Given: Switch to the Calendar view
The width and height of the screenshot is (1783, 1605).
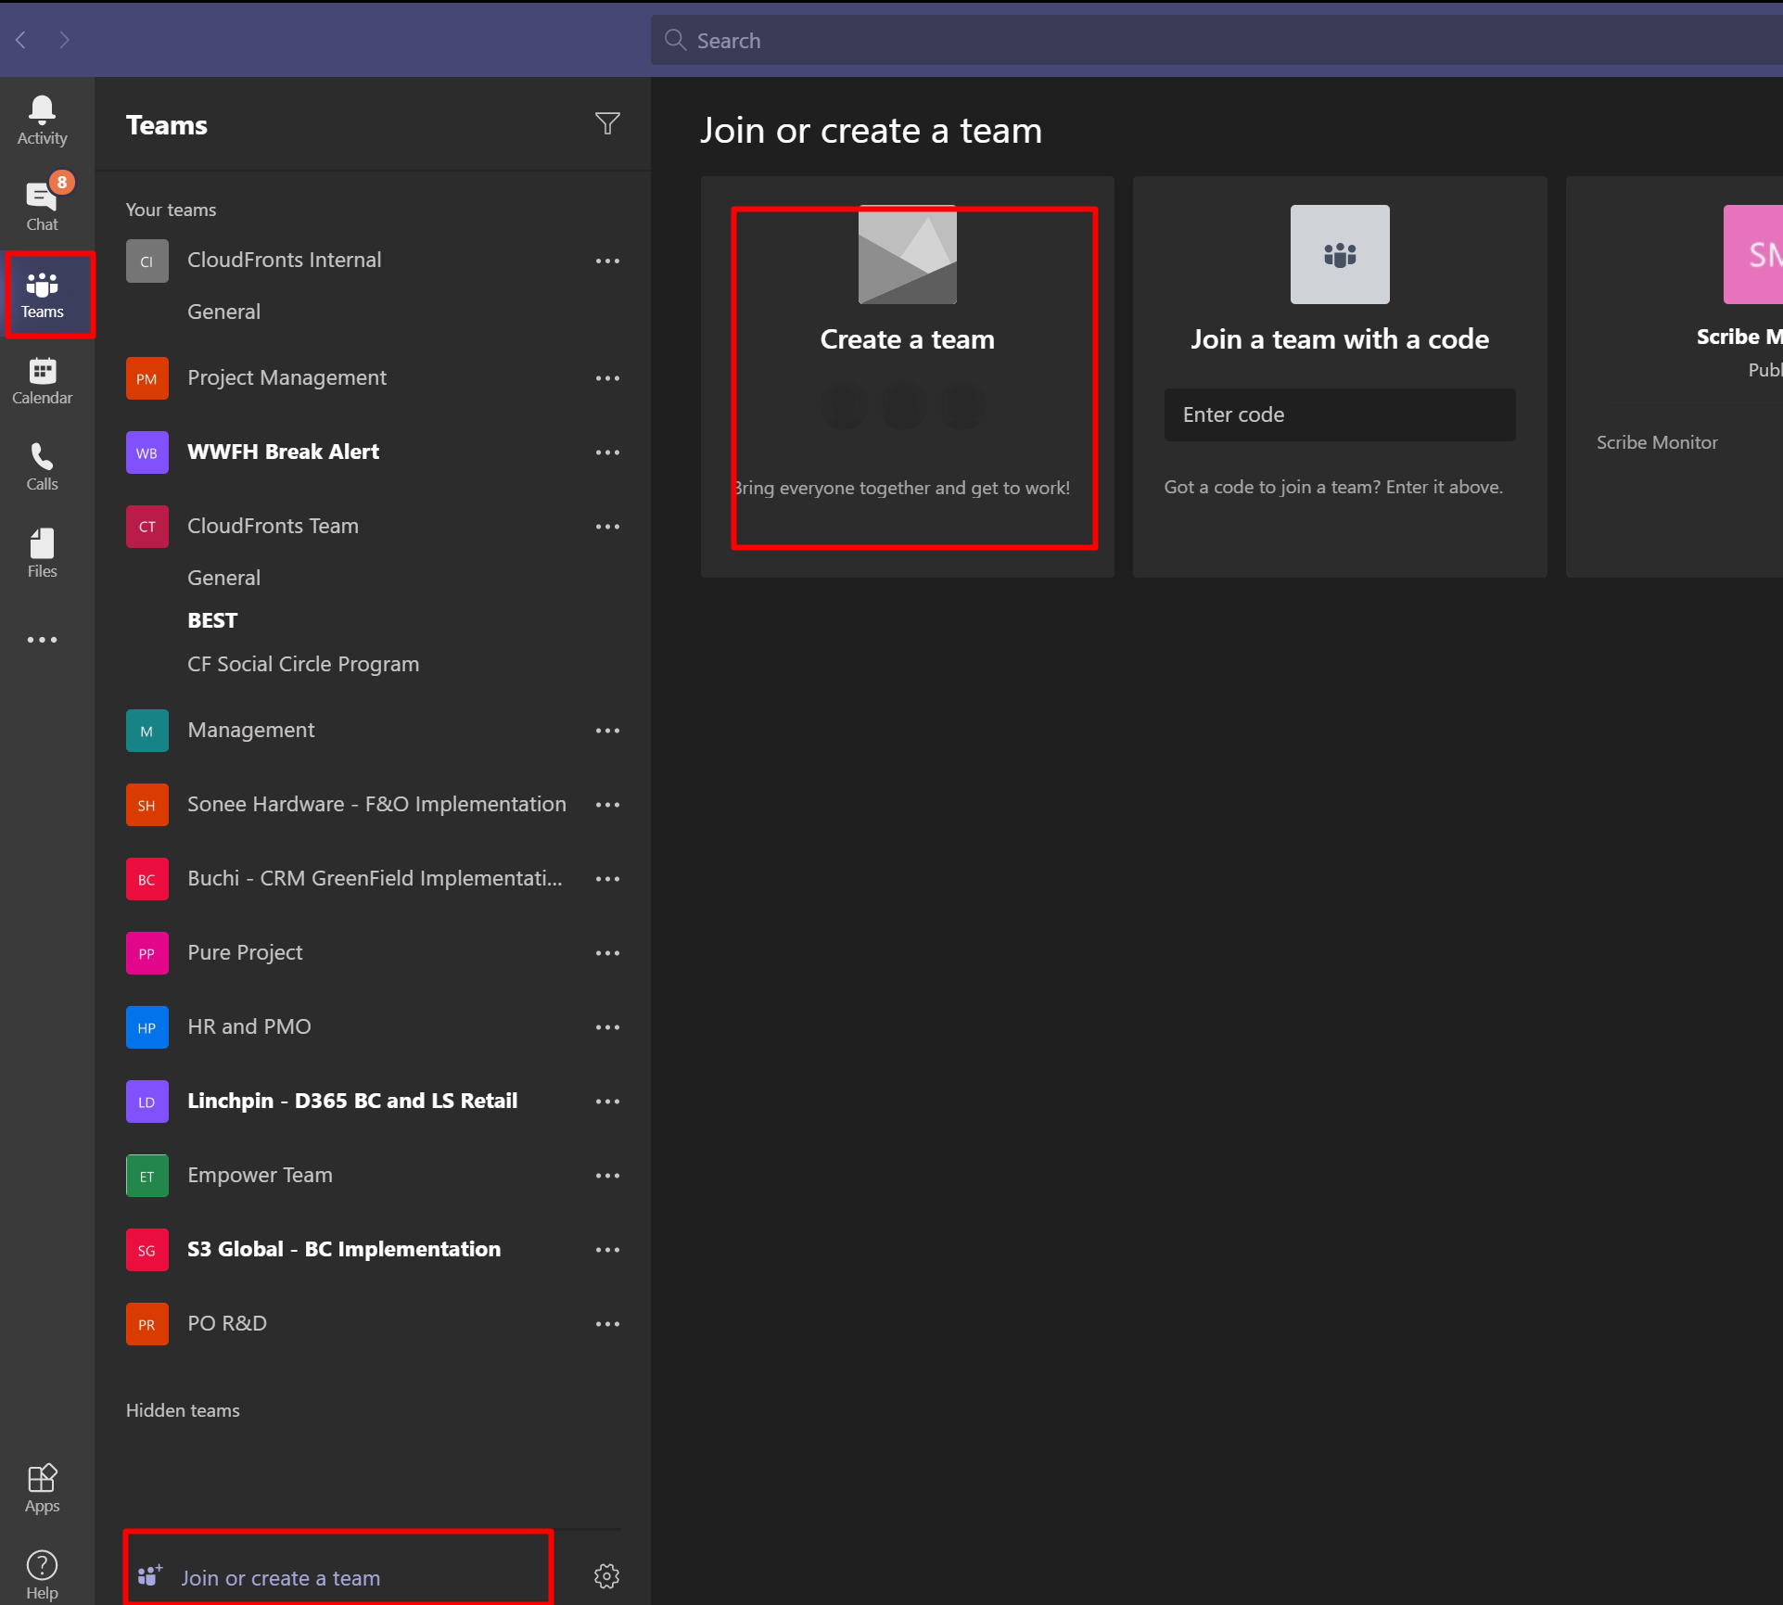Looking at the screenshot, I should click(42, 378).
